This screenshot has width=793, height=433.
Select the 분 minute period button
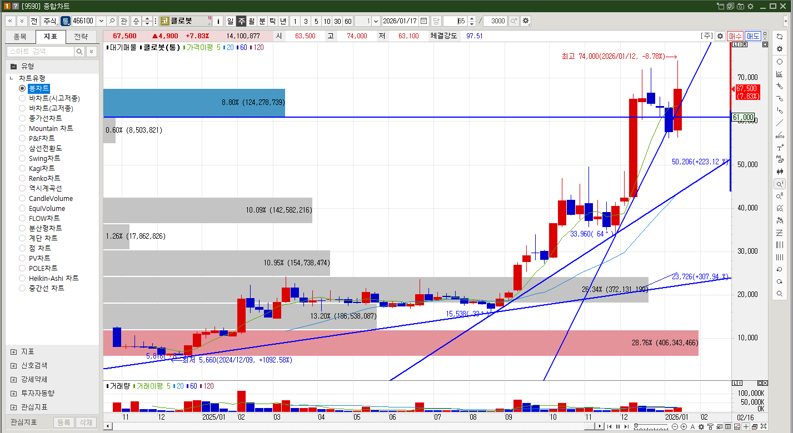(x=262, y=21)
